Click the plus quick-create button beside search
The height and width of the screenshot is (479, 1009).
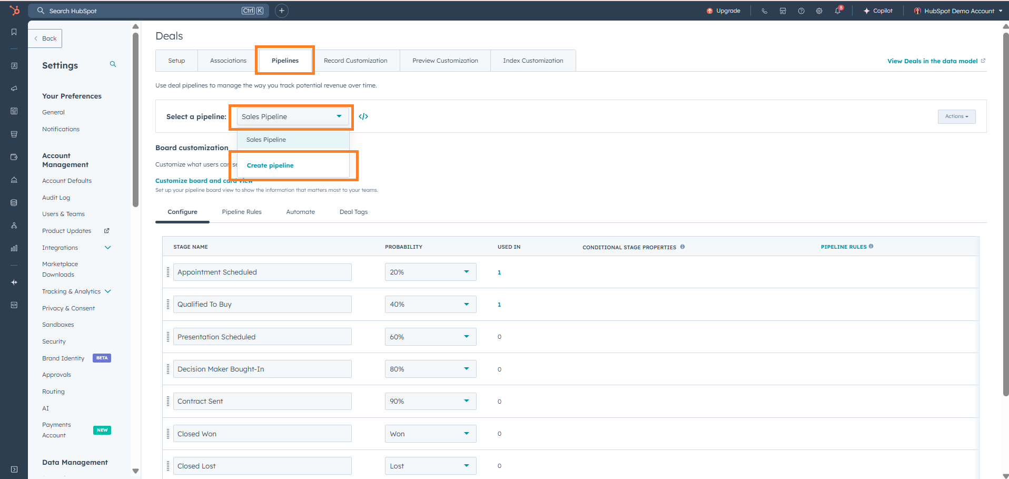pyautogui.click(x=282, y=11)
